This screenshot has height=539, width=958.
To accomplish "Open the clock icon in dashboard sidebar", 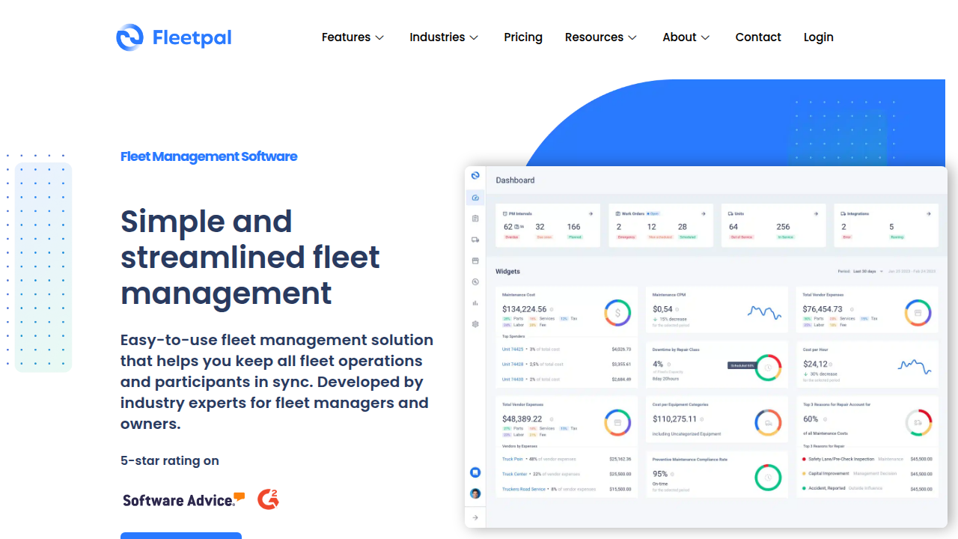I will [475, 282].
